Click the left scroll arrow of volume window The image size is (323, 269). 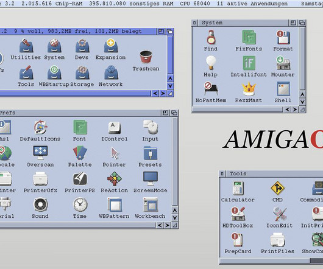pos(155,93)
